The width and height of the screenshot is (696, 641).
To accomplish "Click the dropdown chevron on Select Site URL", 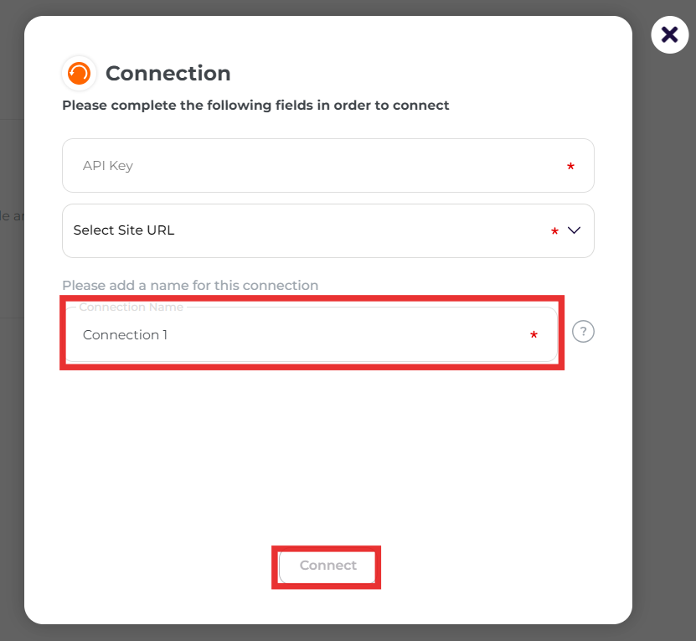I will 574,230.
